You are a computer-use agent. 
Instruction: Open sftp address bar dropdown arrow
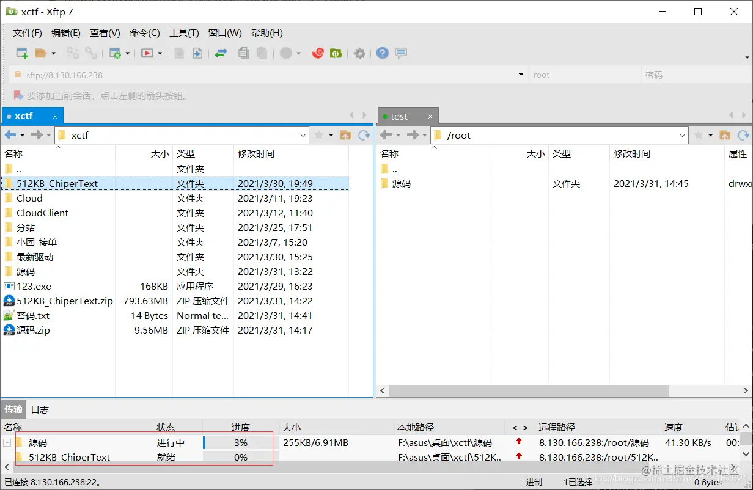tap(521, 75)
